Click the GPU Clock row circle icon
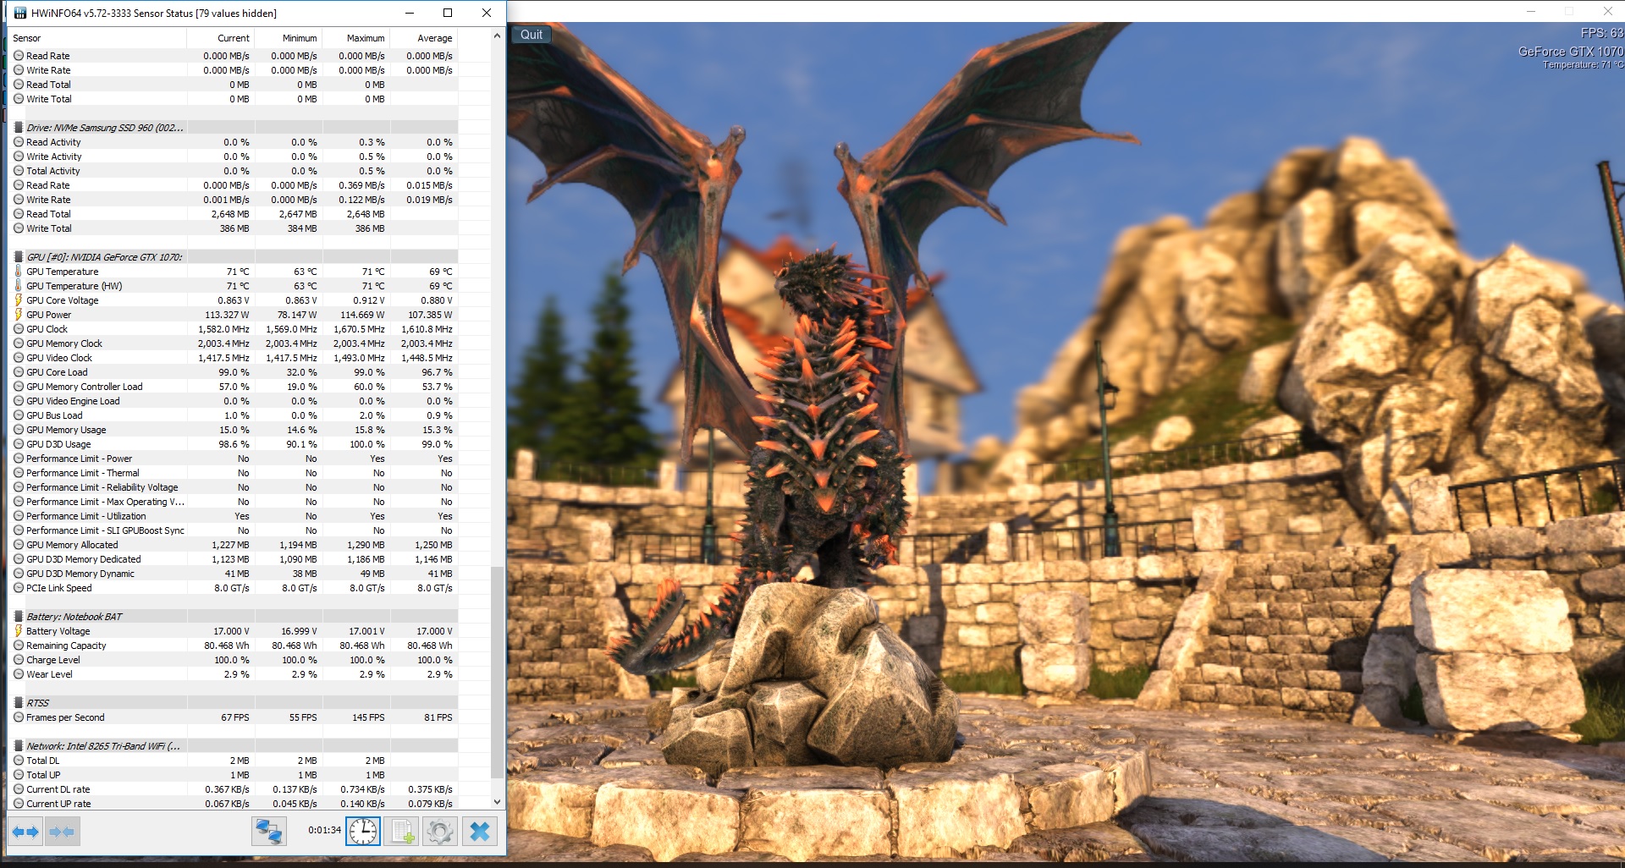 (19, 329)
